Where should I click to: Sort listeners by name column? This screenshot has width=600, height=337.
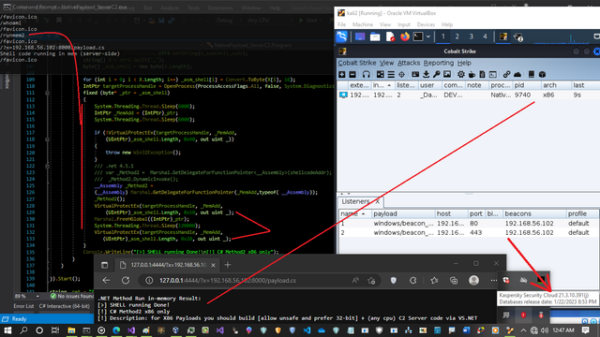(x=355, y=213)
